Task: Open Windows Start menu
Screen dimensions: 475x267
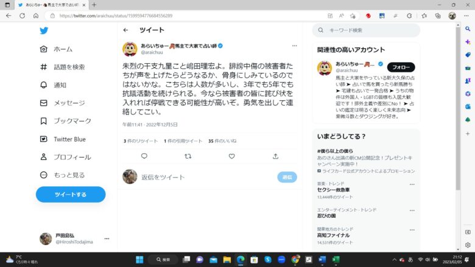Action: coord(139,260)
